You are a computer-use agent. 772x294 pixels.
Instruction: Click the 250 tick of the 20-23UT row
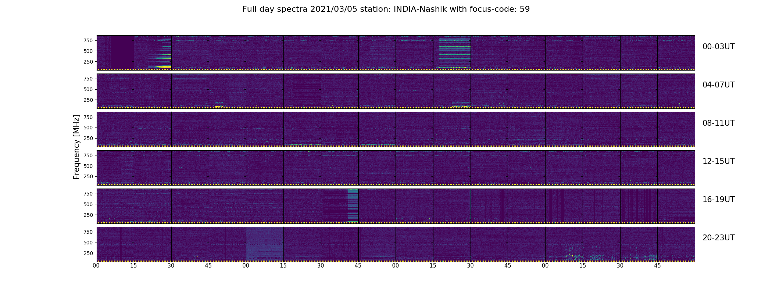[x=88, y=253]
